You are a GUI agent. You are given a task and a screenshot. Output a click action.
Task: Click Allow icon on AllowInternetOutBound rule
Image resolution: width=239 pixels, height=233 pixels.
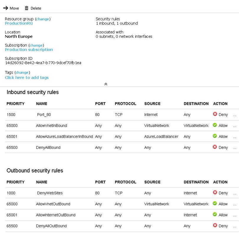coord(215,215)
